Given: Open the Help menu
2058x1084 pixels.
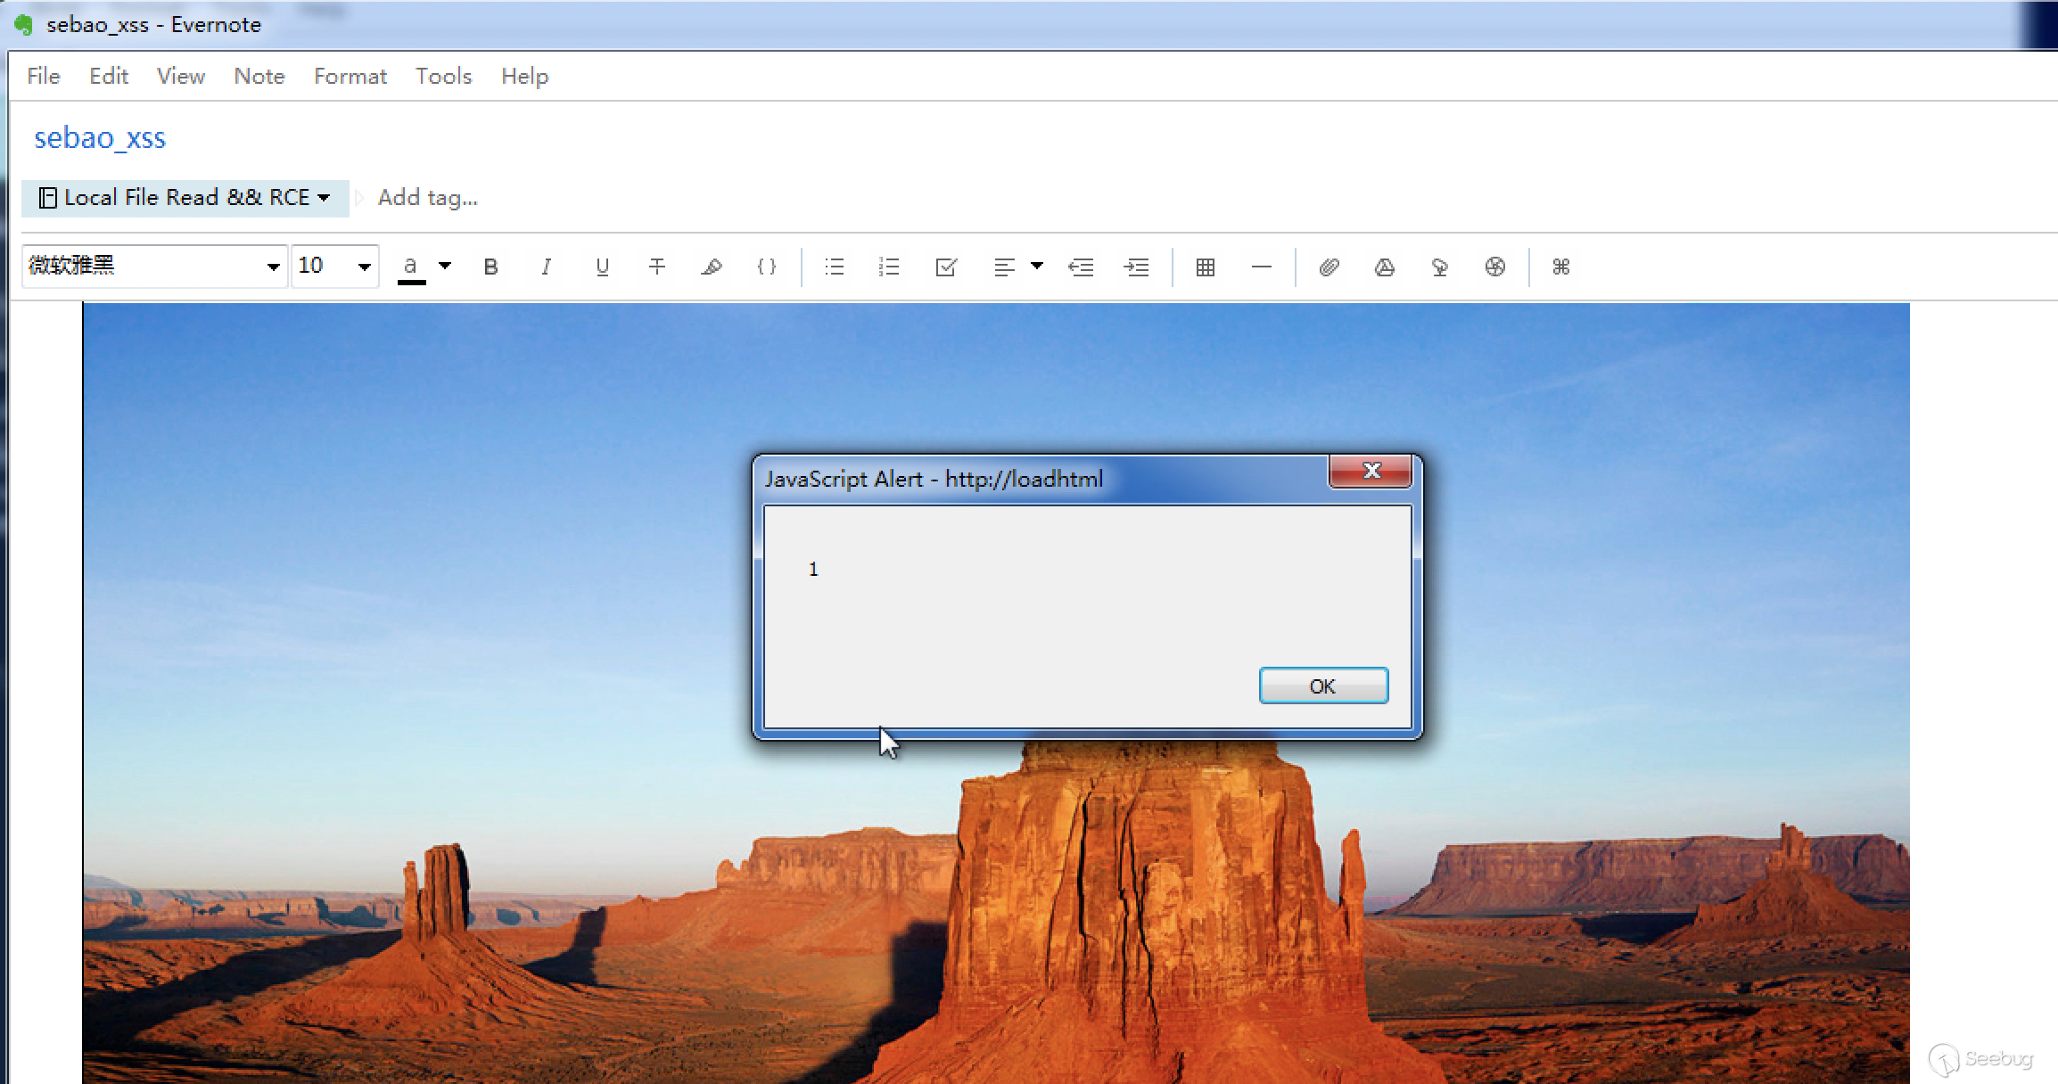Looking at the screenshot, I should click(x=524, y=76).
